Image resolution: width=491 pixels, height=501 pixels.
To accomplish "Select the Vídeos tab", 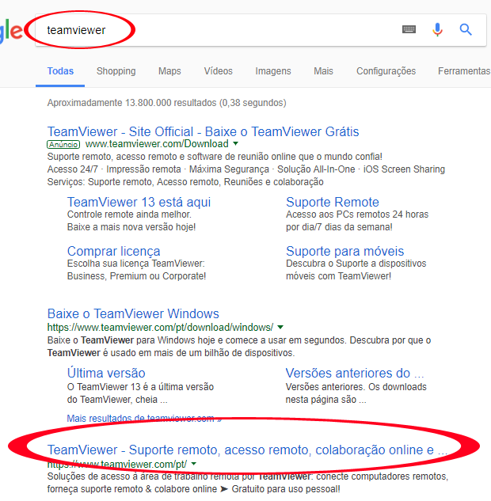I will pos(218,71).
